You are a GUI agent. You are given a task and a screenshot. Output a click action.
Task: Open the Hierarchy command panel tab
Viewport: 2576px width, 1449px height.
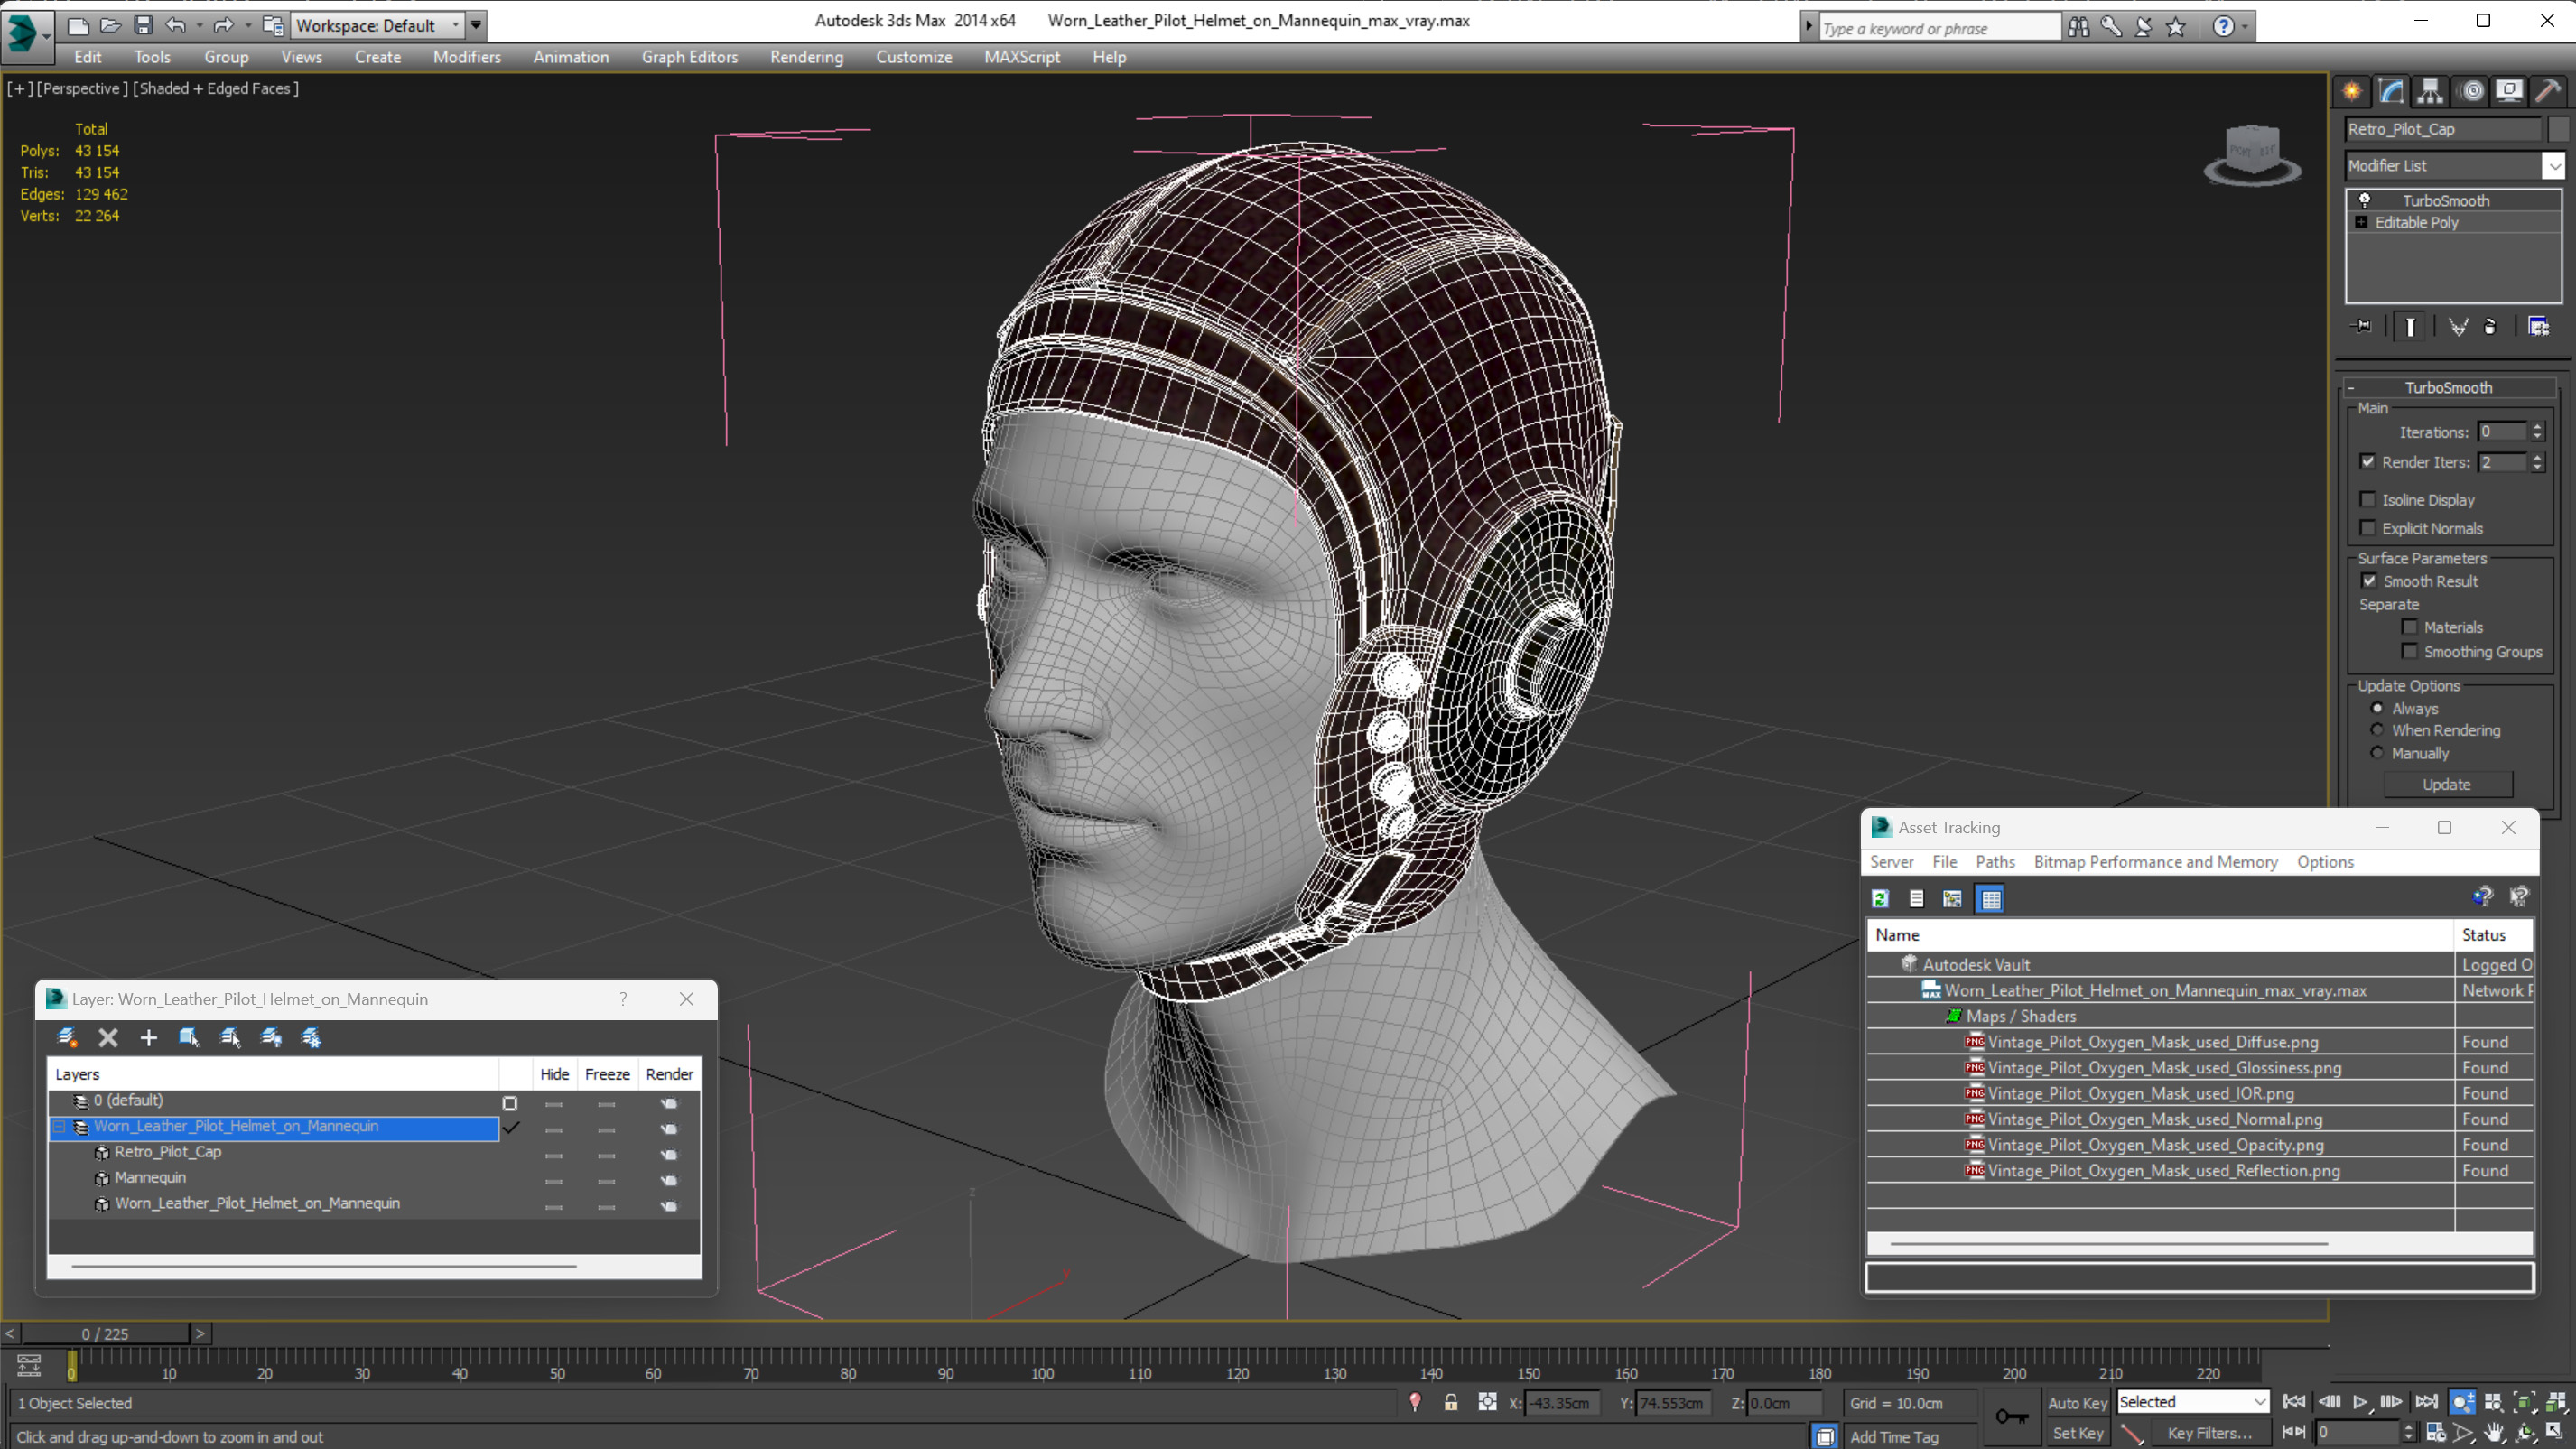point(2430,91)
